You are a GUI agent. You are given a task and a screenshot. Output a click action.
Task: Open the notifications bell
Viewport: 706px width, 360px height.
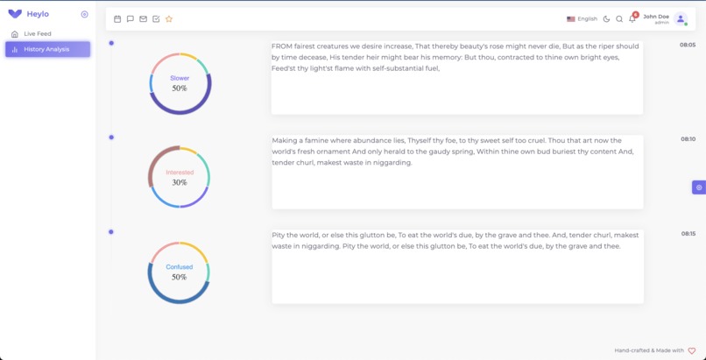point(632,19)
